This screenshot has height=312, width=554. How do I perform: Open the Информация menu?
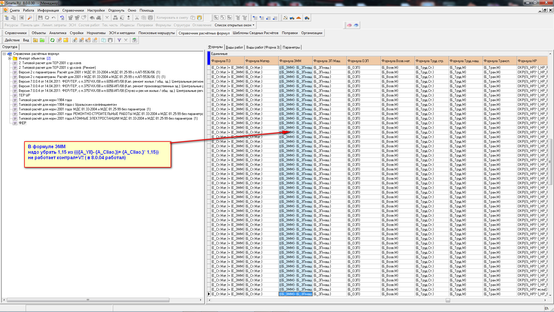(48, 10)
